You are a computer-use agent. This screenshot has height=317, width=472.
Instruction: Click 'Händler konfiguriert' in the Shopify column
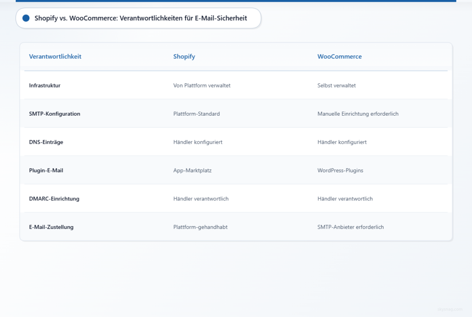197,142
